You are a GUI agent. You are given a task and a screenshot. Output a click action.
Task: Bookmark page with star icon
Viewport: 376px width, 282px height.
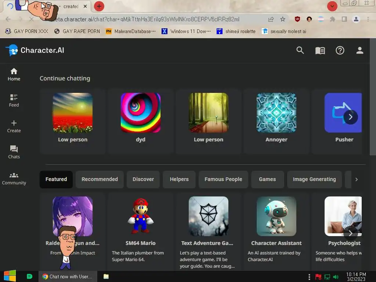[x=283, y=19]
